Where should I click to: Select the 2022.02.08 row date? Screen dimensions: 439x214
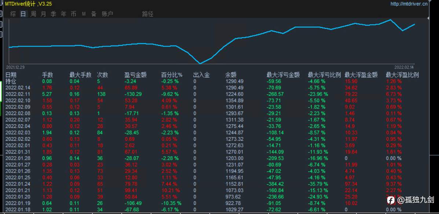coord(17,113)
